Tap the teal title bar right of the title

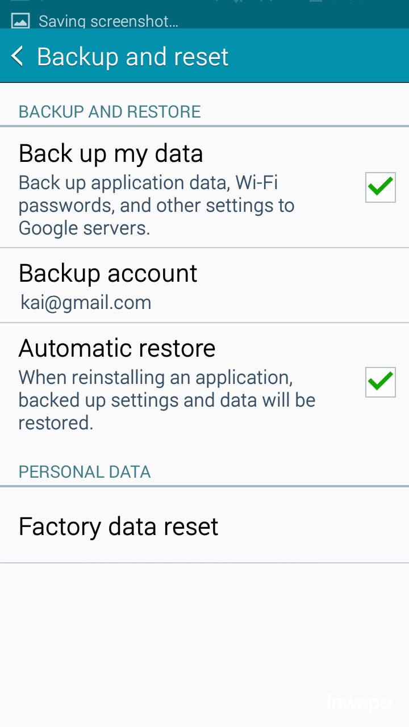[318, 57]
